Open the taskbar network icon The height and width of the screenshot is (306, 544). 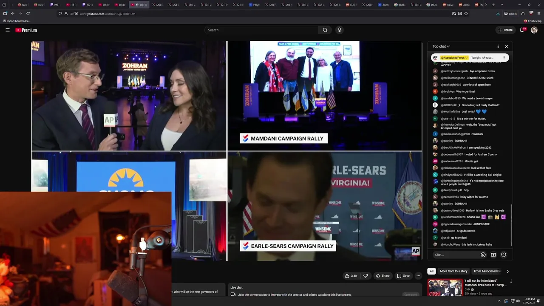point(512,301)
